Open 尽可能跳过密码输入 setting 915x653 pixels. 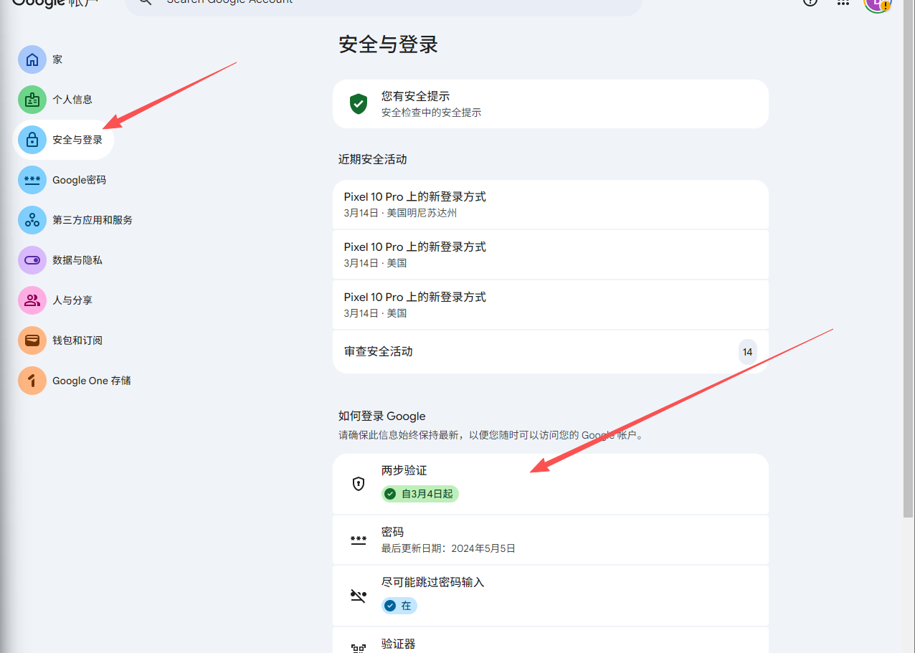pyautogui.click(x=550, y=594)
